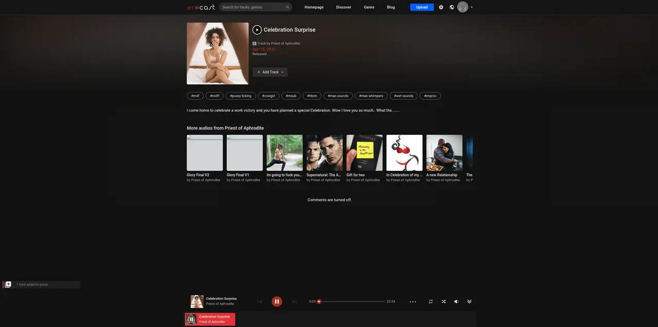The height and width of the screenshot is (327, 658).
Task: Expand the account dropdown arrow
Action: [472, 7]
